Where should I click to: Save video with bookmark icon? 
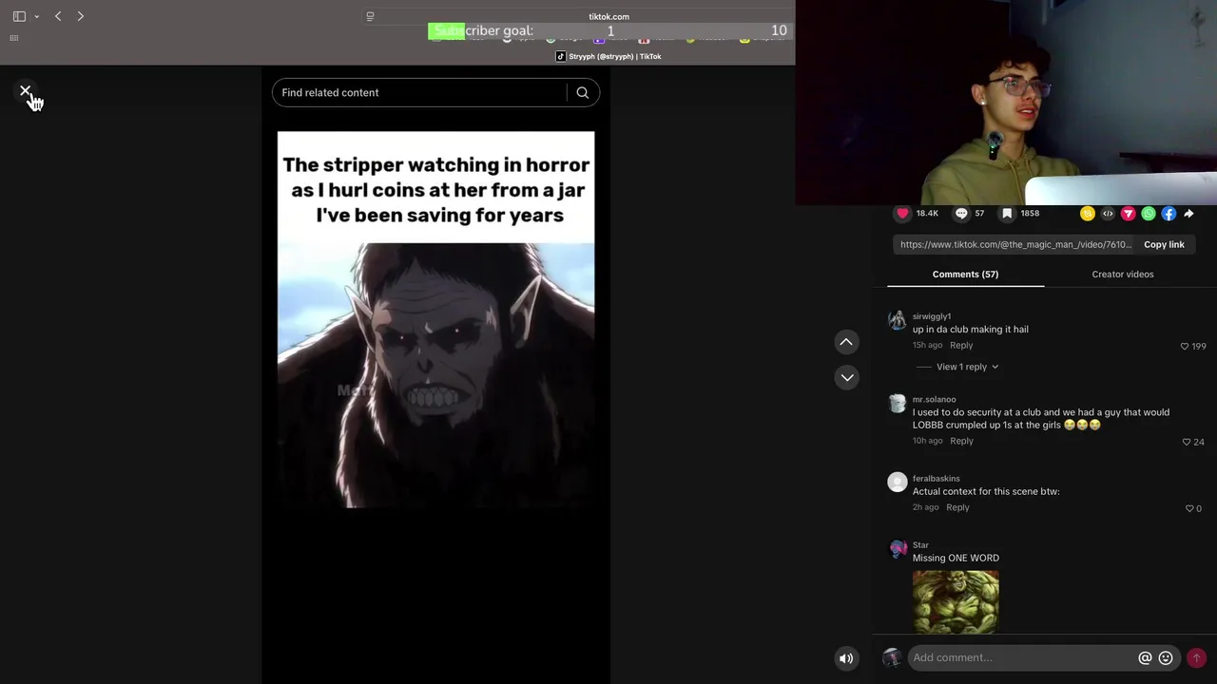[x=1007, y=214]
